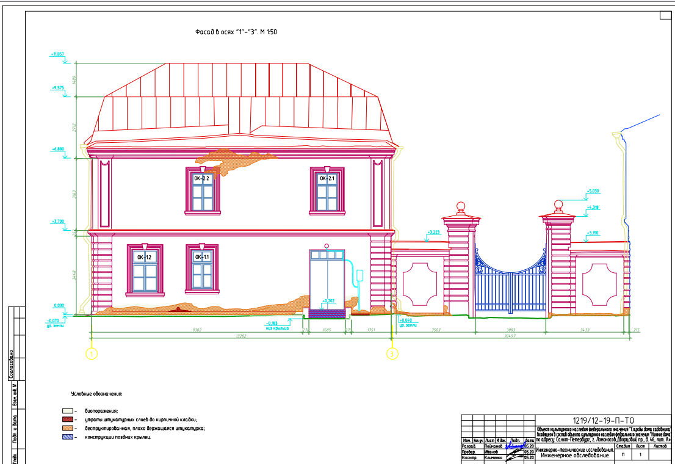Screen dimensions: 675x464
Task: Select the yellow axis bubble 3
Action: point(392,353)
